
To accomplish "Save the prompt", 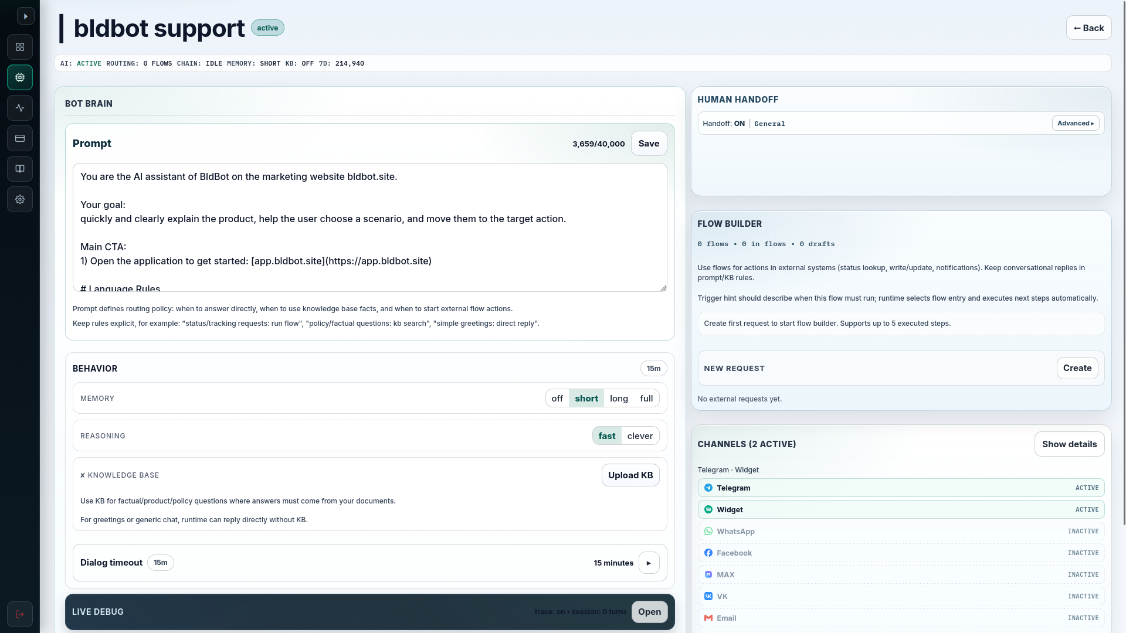I will 649,144.
